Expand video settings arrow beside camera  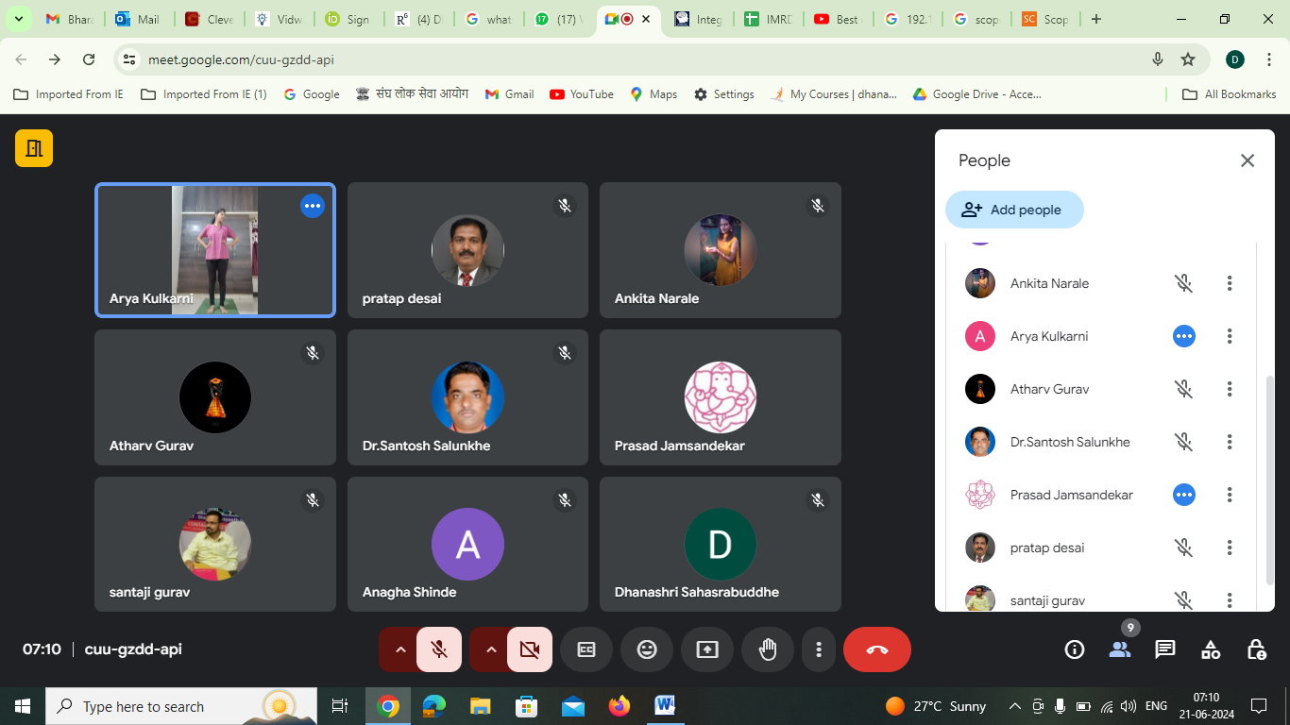(x=490, y=649)
